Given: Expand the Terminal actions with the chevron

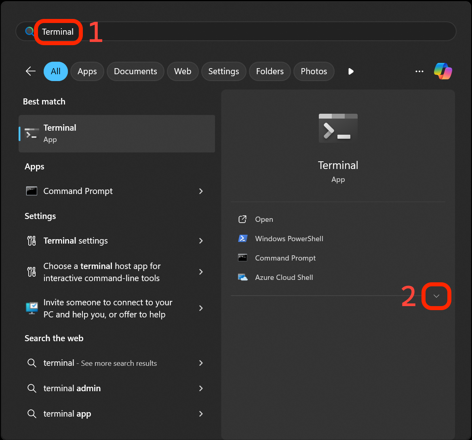Looking at the screenshot, I should pos(436,296).
